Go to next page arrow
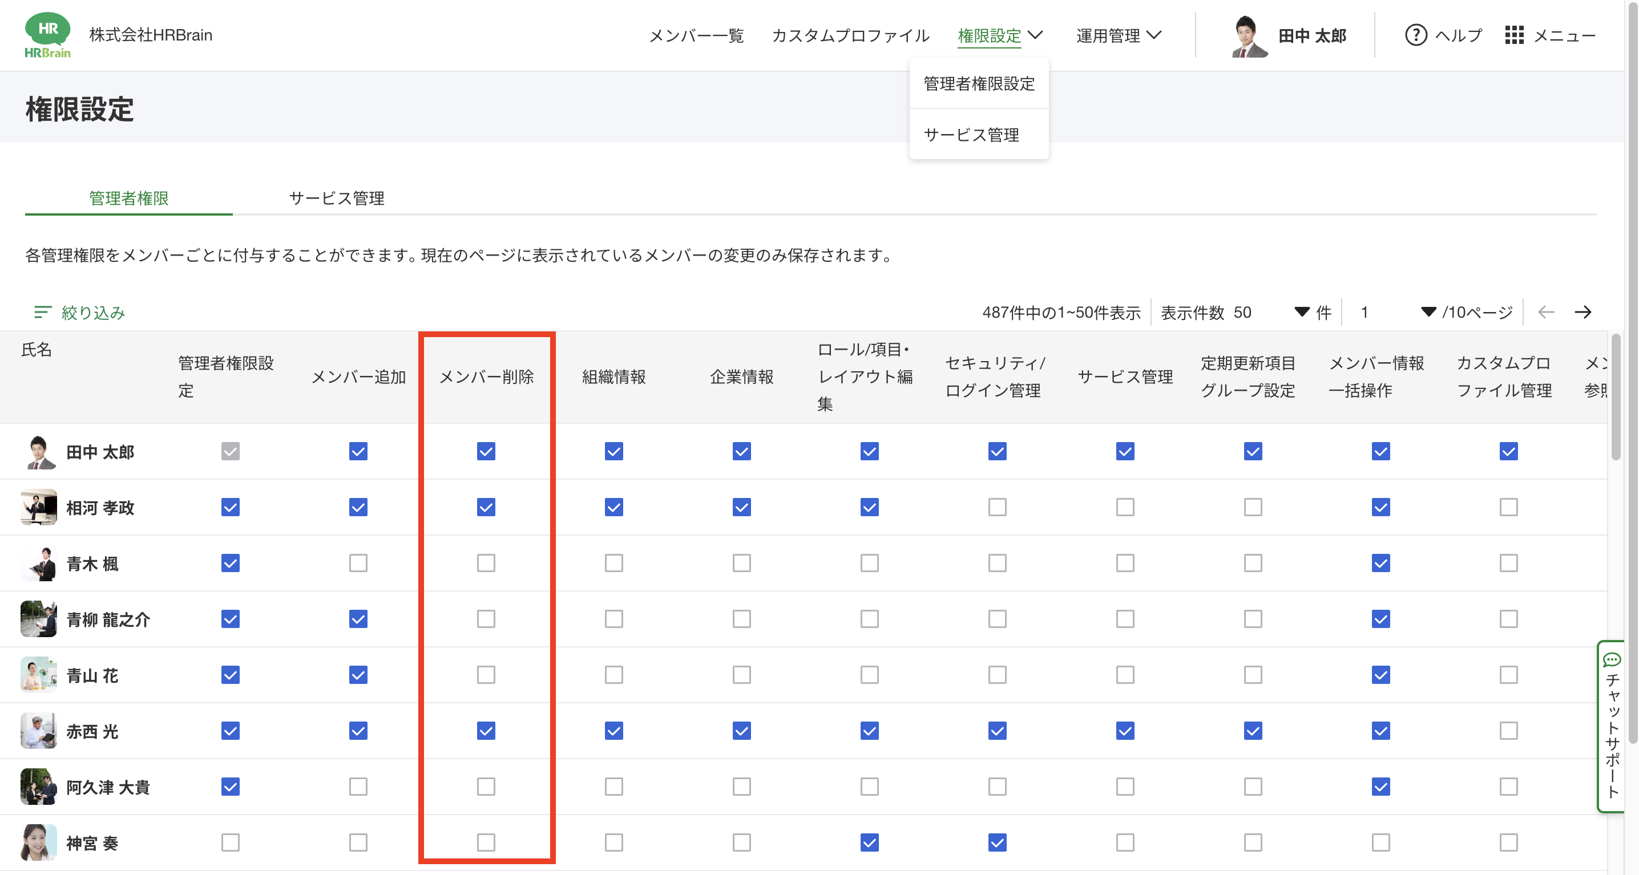This screenshot has height=875, width=1639. click(x=1583, y=312)
